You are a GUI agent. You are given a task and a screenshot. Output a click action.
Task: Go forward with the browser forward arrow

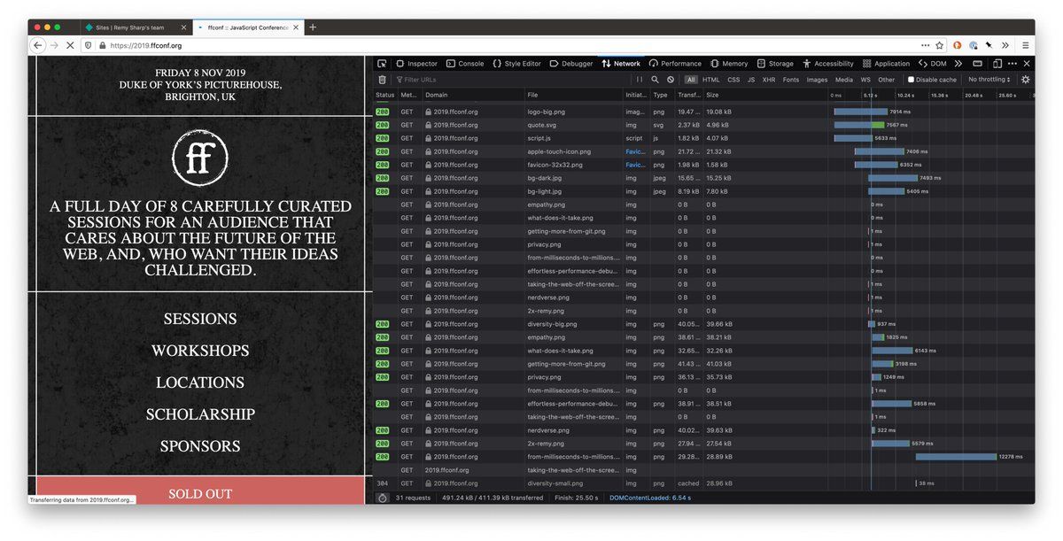[54, 45]
